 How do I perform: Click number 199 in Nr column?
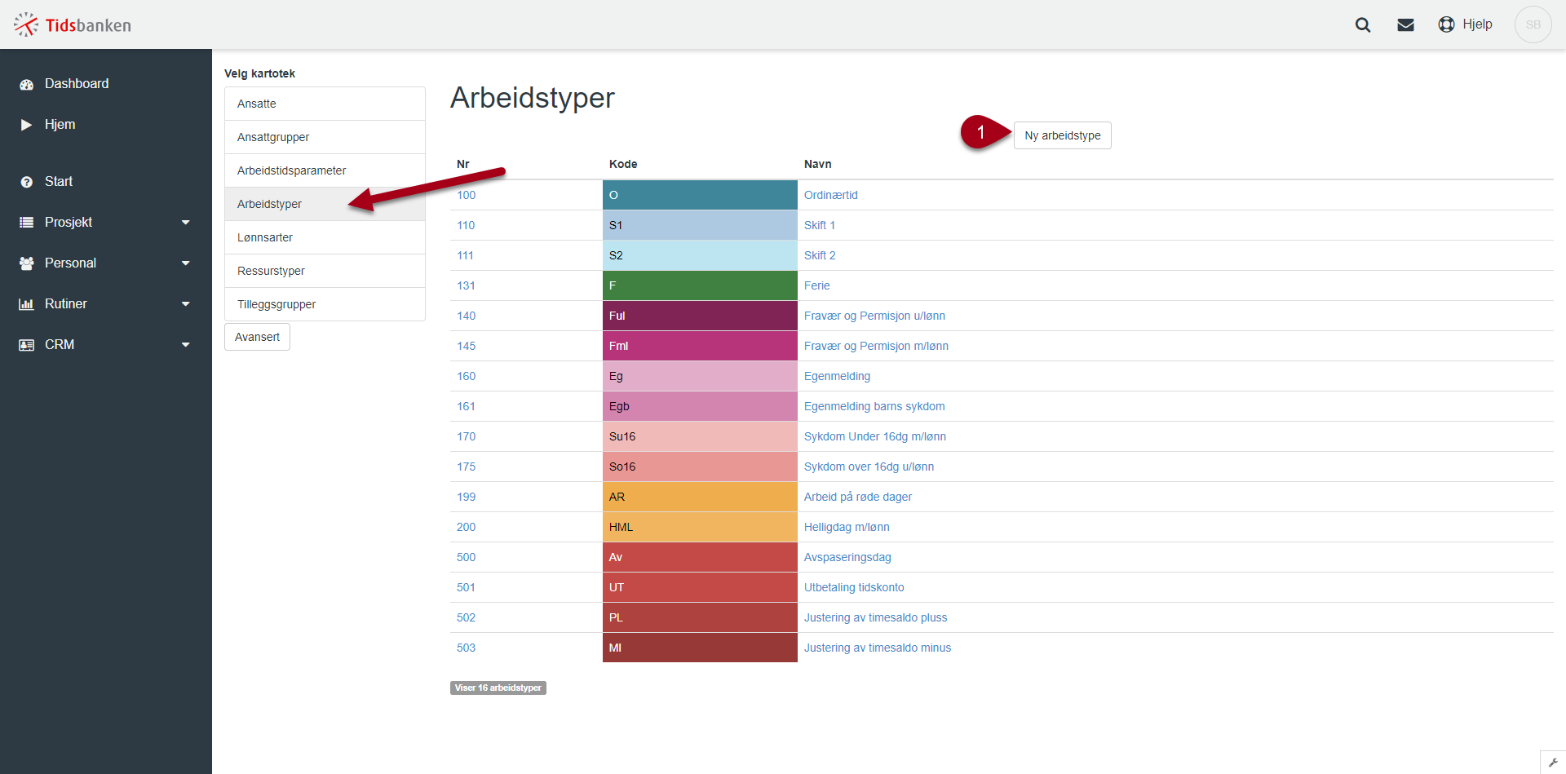pyautogui.click(x=466, y=497)
